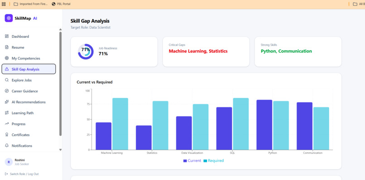The image size is (365, 180).
Task: Click the Machine Learning Required bar
Action: 120,124
